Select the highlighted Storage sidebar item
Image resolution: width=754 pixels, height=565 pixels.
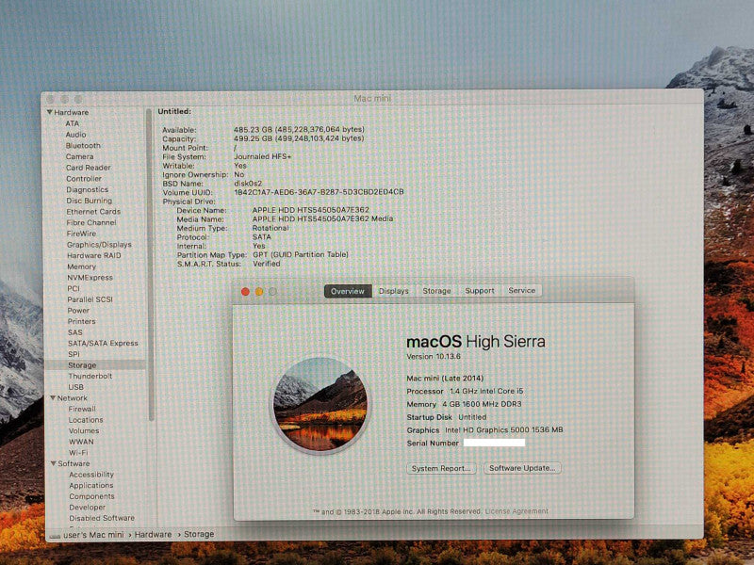[95, 365]
